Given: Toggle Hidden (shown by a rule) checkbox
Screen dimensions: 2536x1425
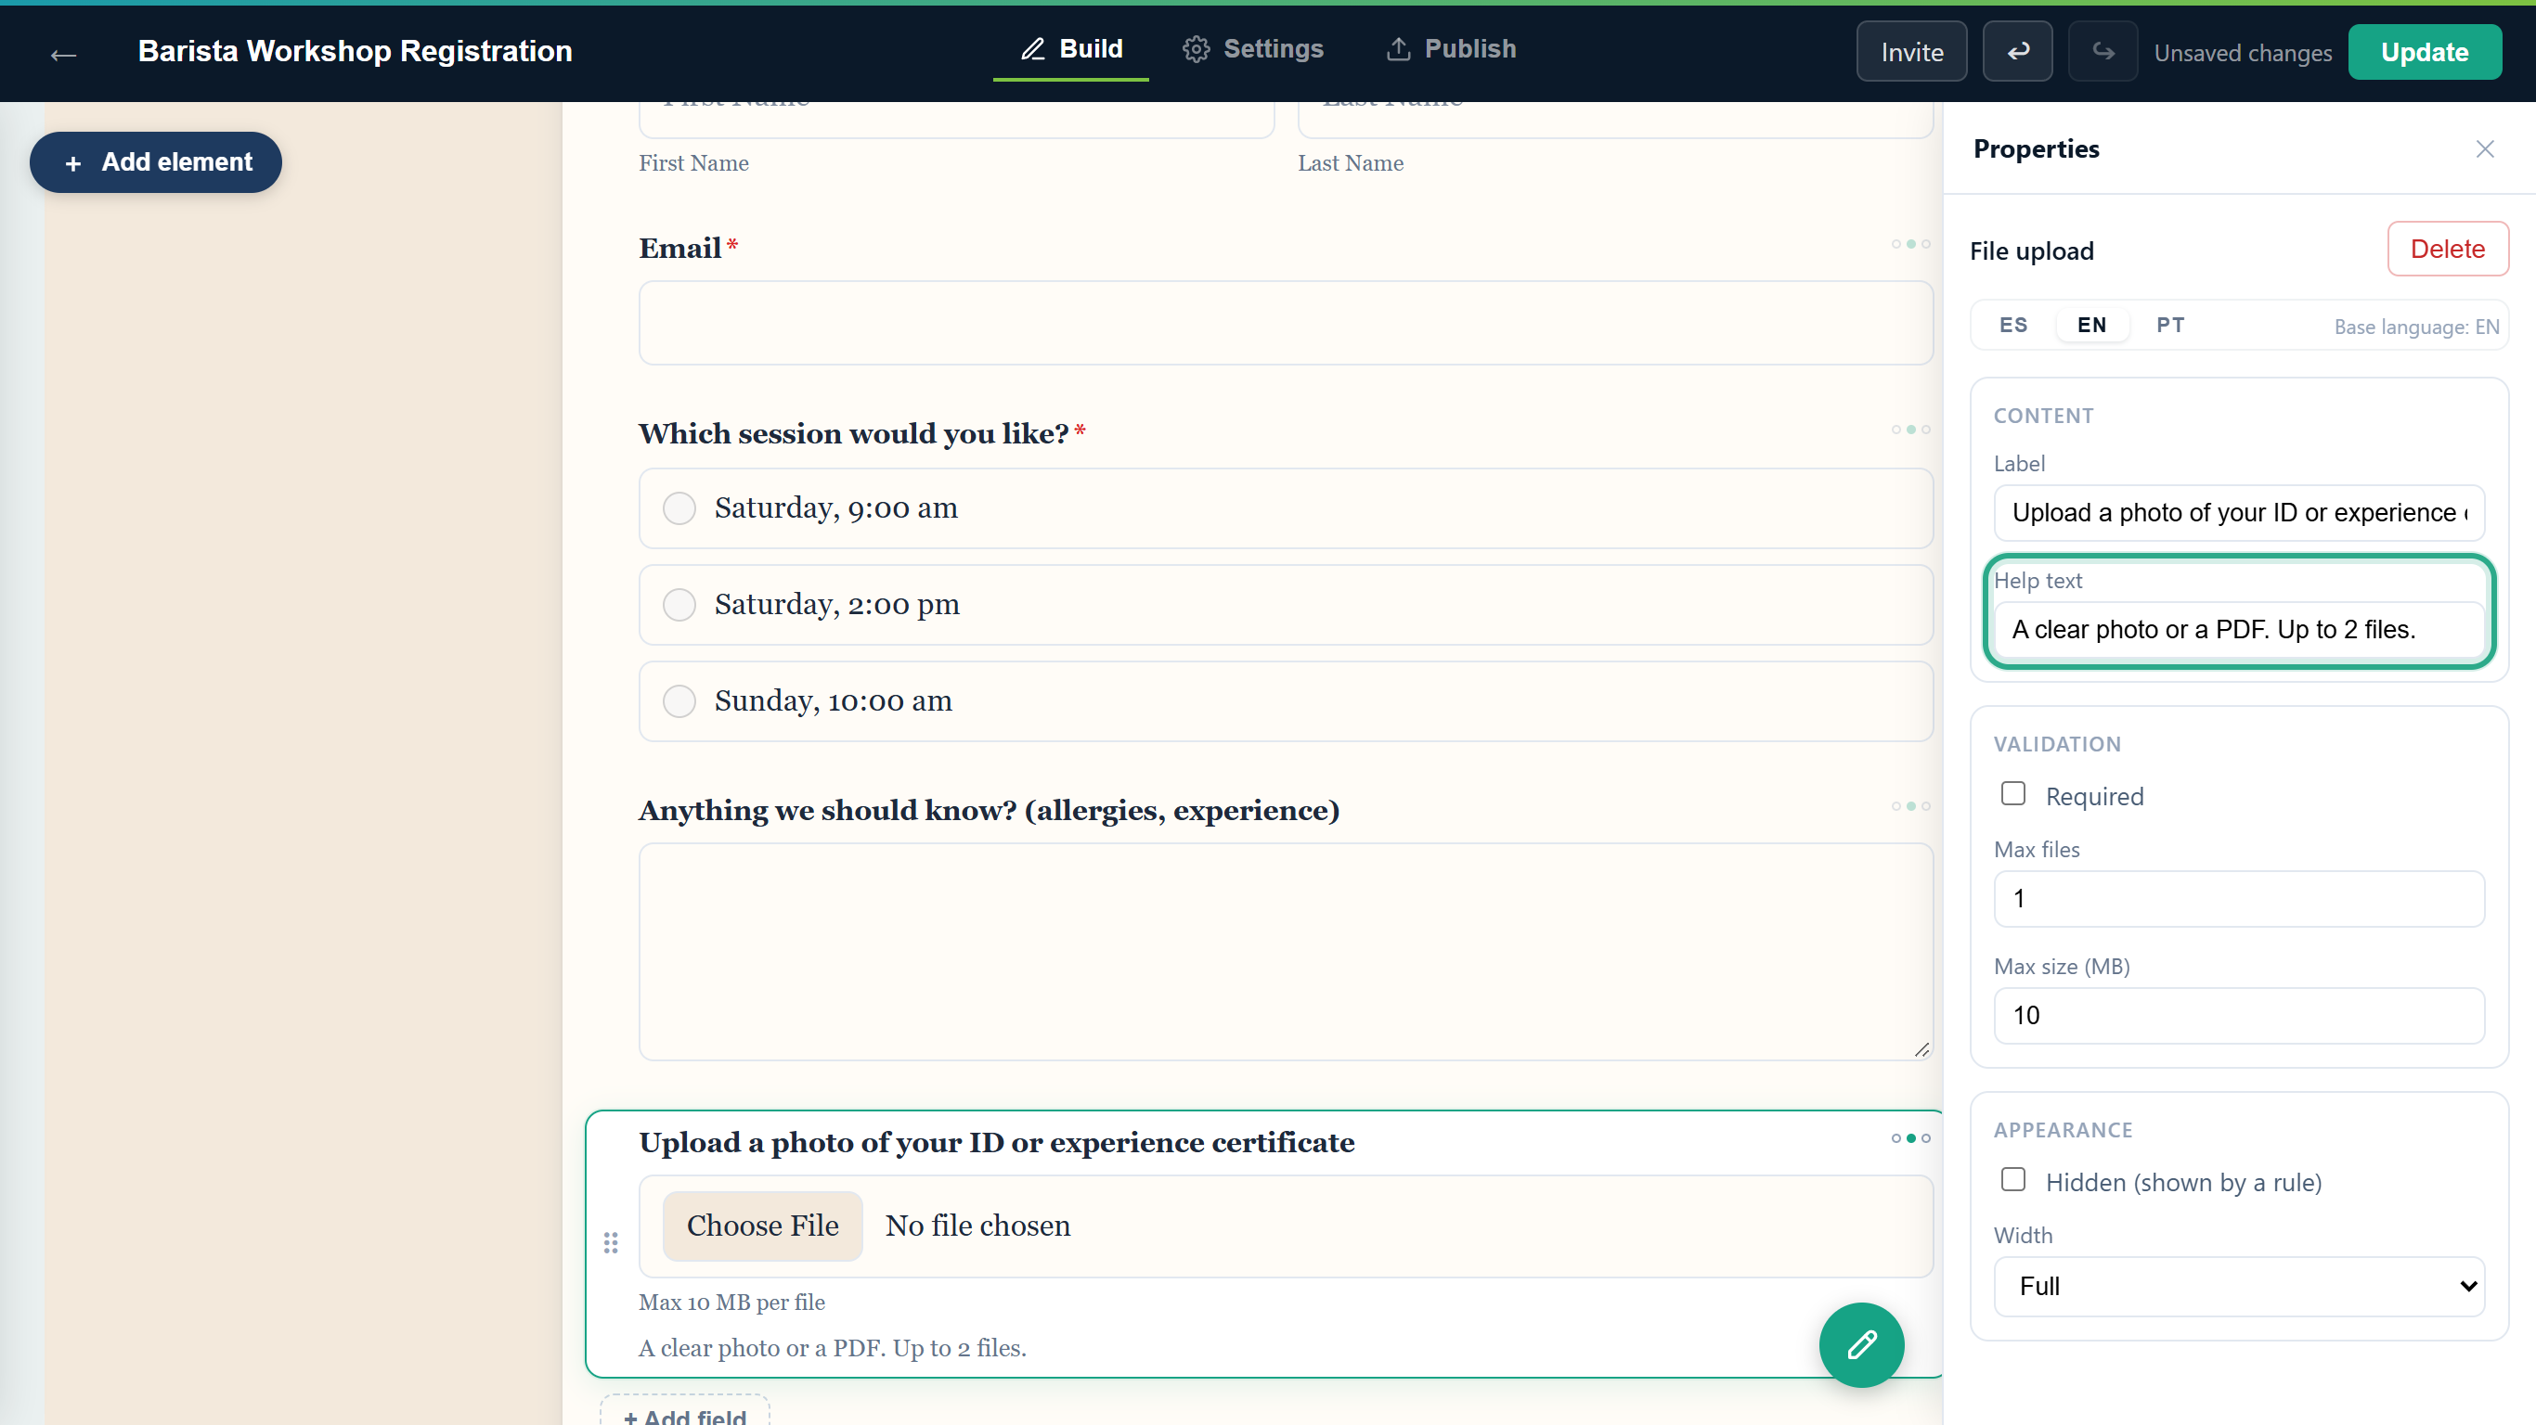Looking at the screenshot, I should pyautogui.click(x=2013, y=1180).
